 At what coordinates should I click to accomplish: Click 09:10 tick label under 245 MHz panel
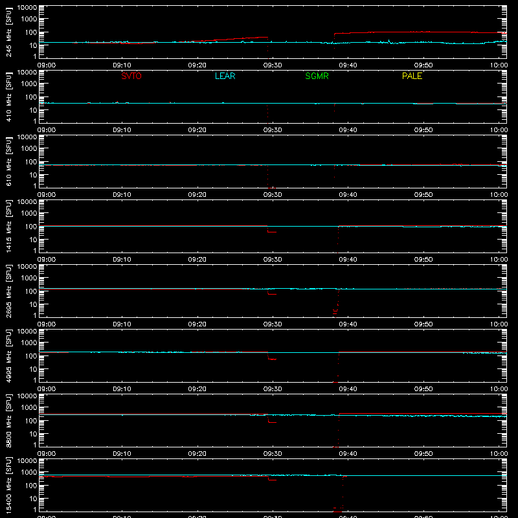pyautogui.click(x=122, y=65)
